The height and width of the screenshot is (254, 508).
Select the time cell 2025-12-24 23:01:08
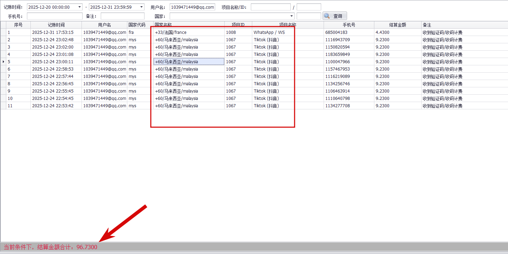56,54
